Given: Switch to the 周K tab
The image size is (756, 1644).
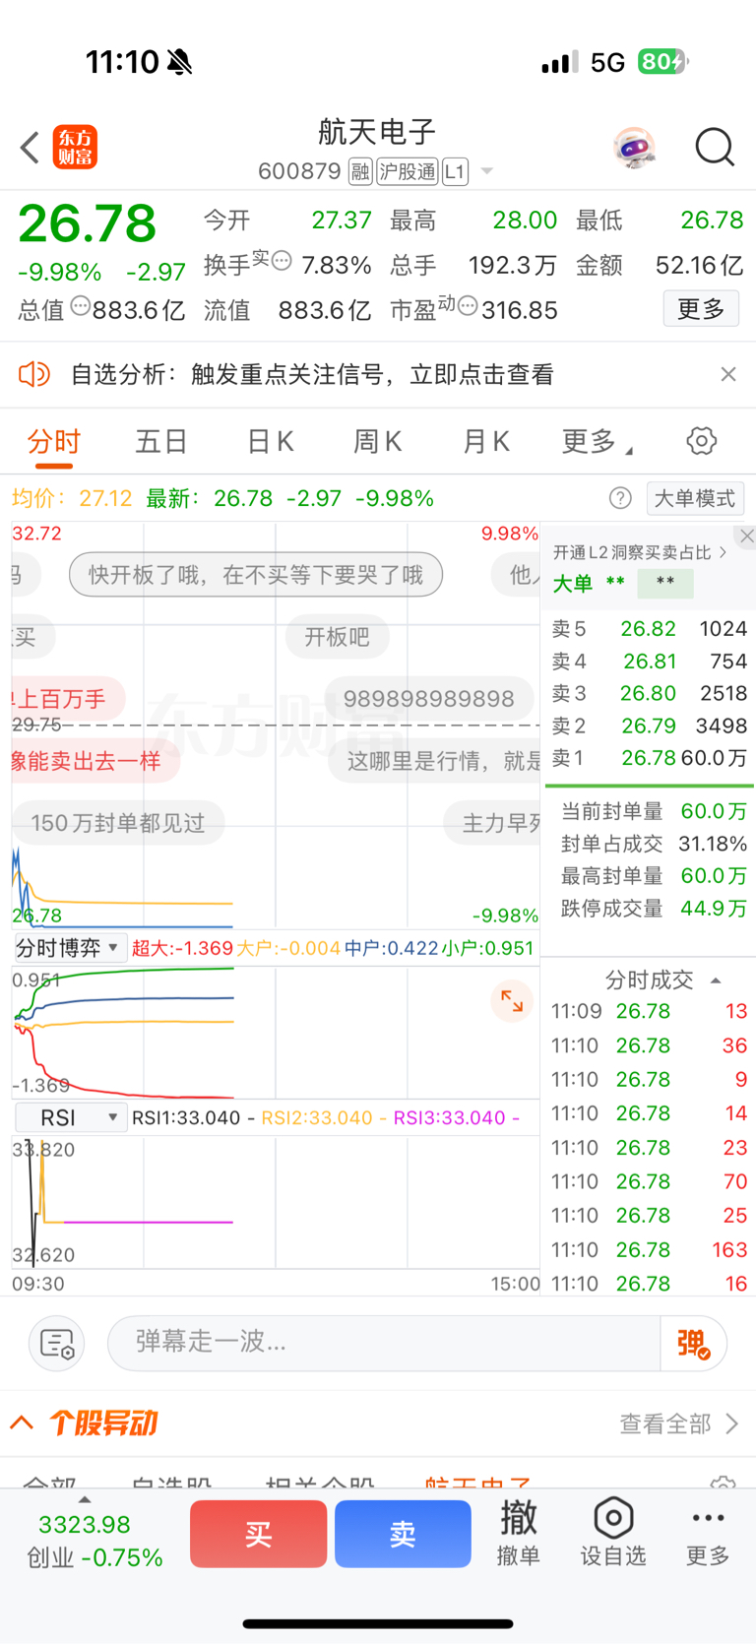Looking at the screenshot, I should tap(378, 441).
